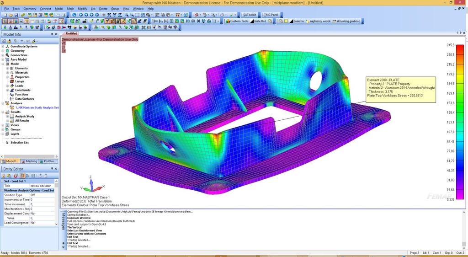Image resolution: width=468 pixels, height=257 pixels.
Task: Click the alphabetical sort icon in Entity Editor
Action: [27, 176]
